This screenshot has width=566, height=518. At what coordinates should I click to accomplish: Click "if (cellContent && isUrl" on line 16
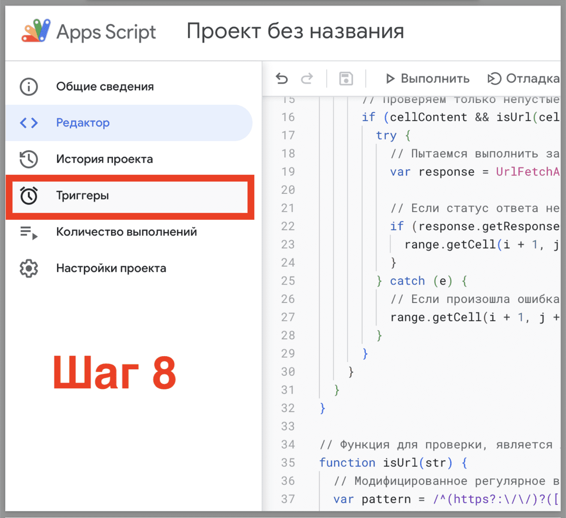coord(446,118)
